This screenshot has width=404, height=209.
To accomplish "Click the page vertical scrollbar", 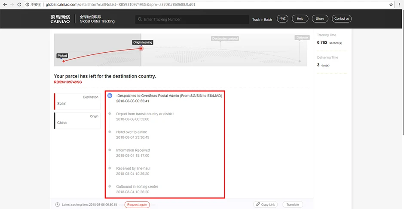I will coord(402,72).
